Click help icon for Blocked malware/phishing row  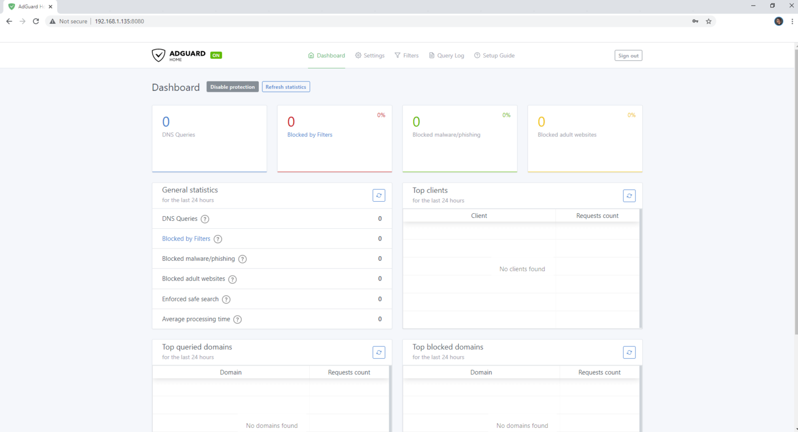click(242, 259)
